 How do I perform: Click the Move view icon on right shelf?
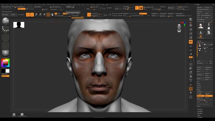click(x=191, y=68)
